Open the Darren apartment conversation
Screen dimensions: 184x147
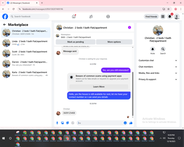click(26, 64)
